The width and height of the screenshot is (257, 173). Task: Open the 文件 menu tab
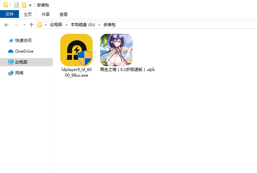click(9, 14)
